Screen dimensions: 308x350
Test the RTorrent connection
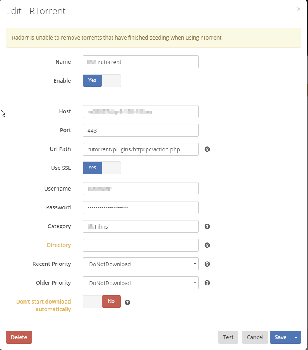[x=228, y=337]
